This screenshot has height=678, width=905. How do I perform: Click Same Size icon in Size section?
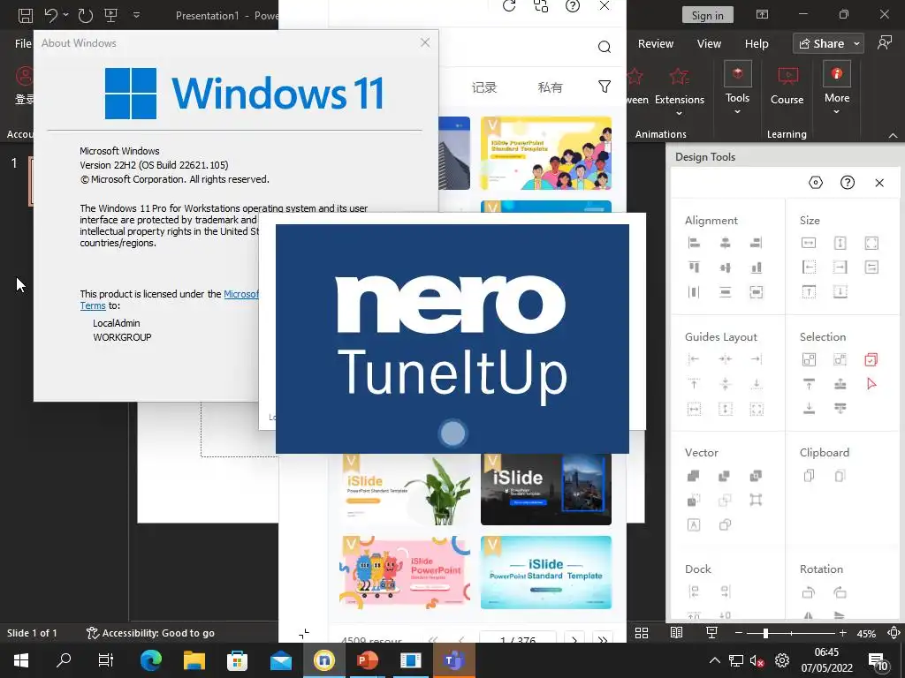pyautogui.click(x=871, y=243)
